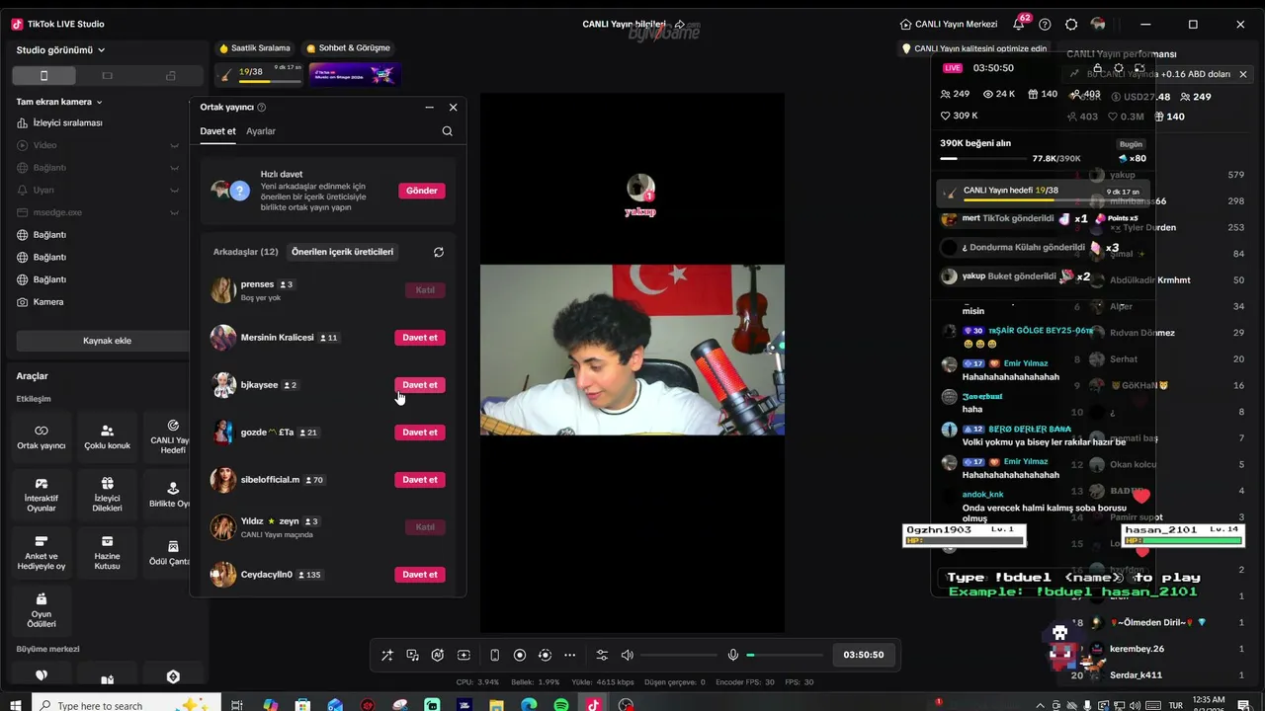Open the notifications bell with 62 badge
This screenshot has width=1265, height=711.
[1019, 24]
